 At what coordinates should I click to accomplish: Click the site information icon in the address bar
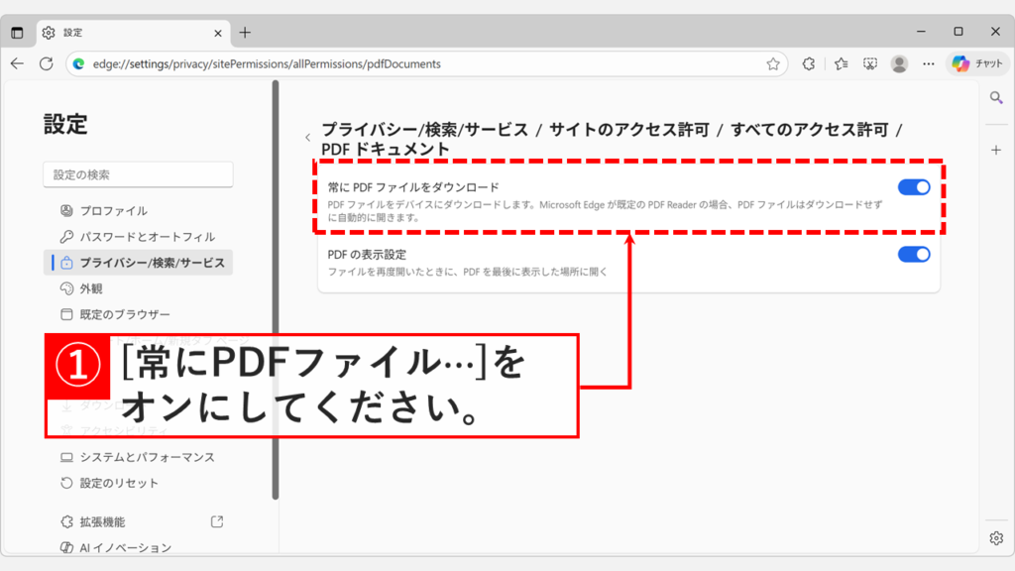[77, 63]
